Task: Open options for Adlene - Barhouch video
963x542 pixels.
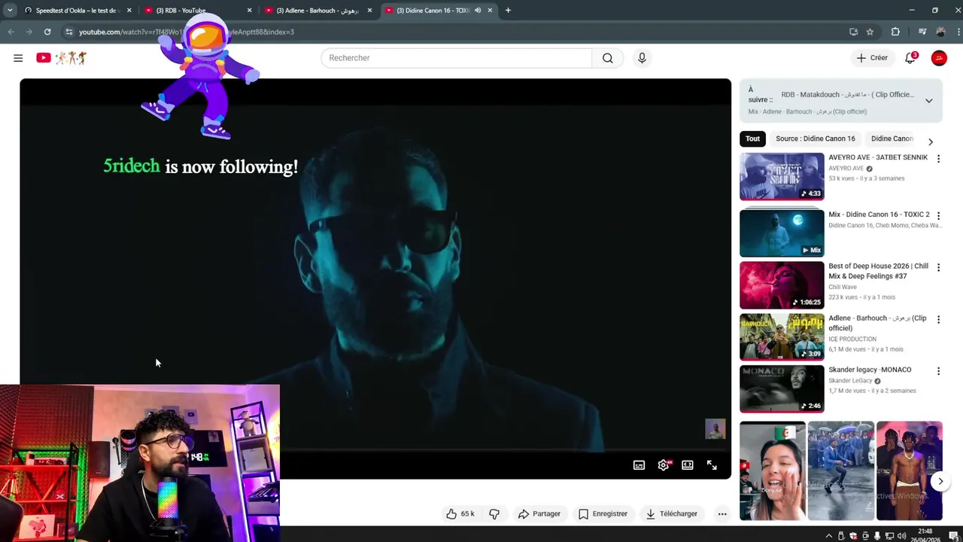Action: tap(938, 319)
